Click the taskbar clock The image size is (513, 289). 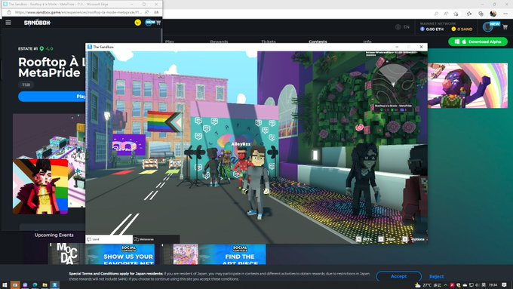coord(493,285)
